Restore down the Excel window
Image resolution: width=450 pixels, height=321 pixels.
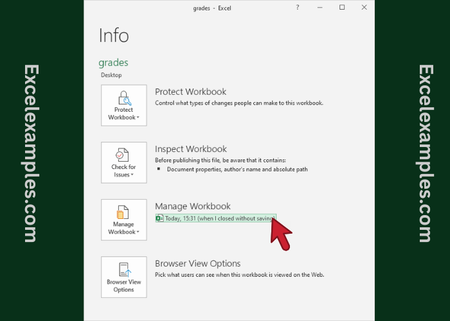click(342, 8)
